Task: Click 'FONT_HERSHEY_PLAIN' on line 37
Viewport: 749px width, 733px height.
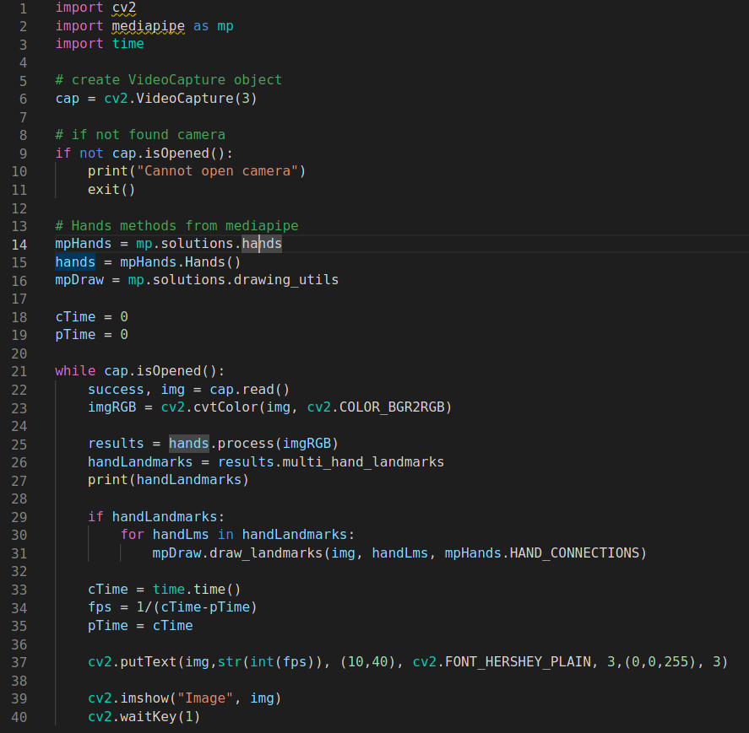Action: [x=518, y=662]
